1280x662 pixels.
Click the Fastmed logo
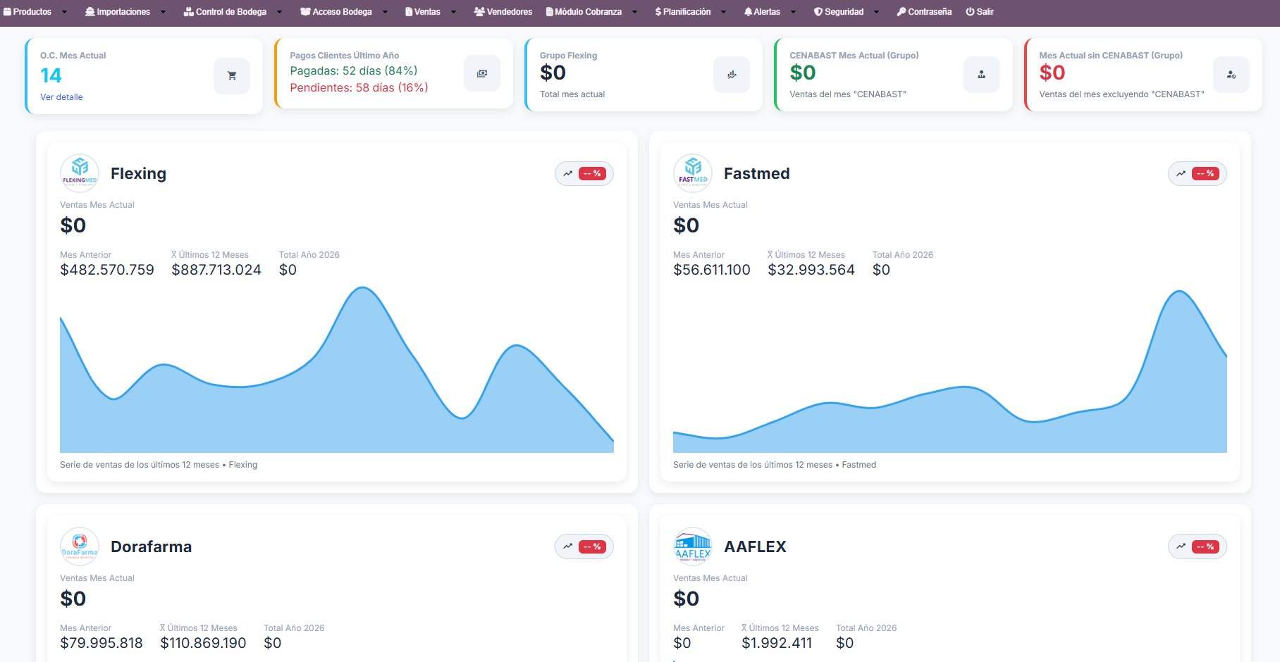[x=693, y=173]
